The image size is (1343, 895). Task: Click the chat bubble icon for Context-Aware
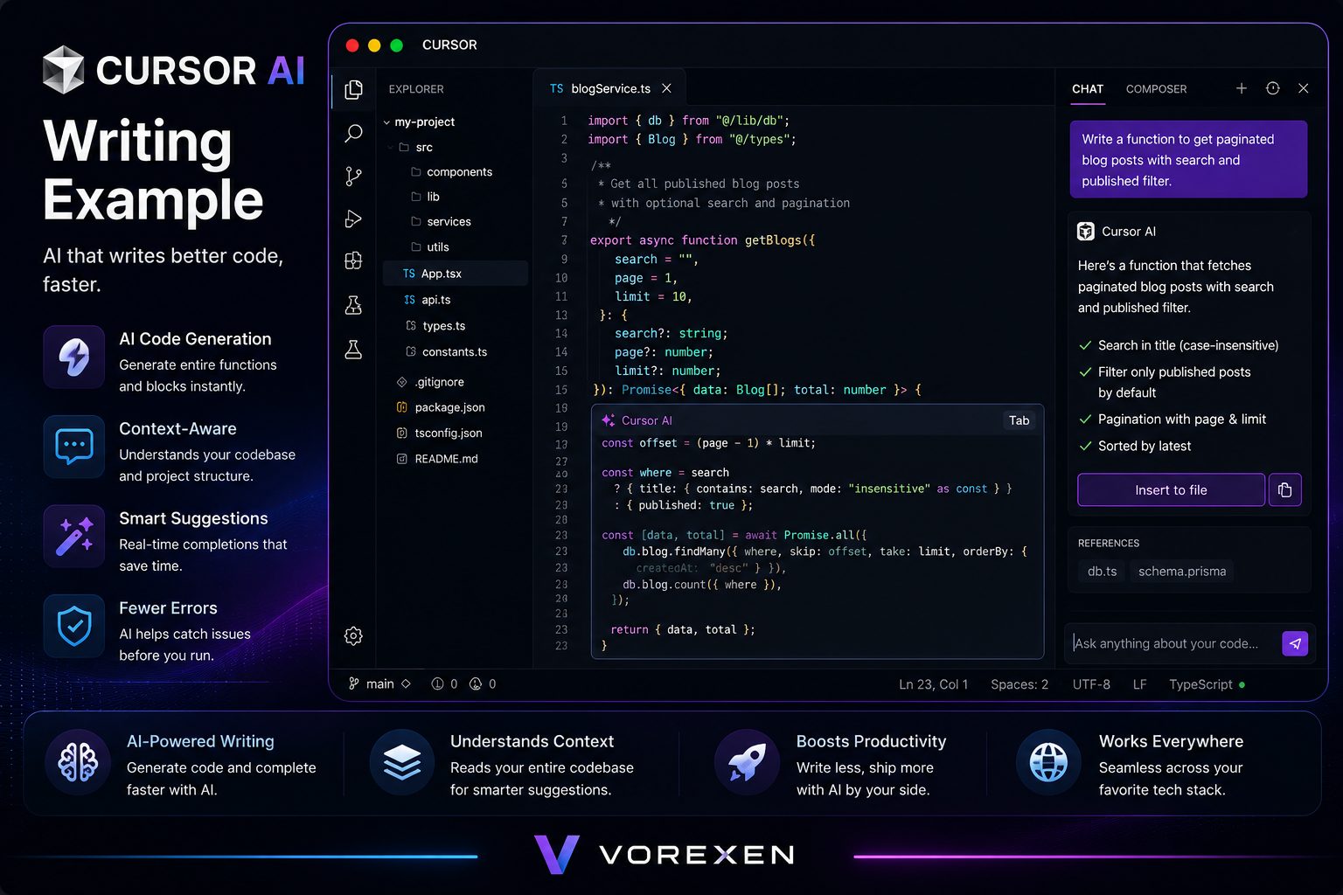point(74,447)
